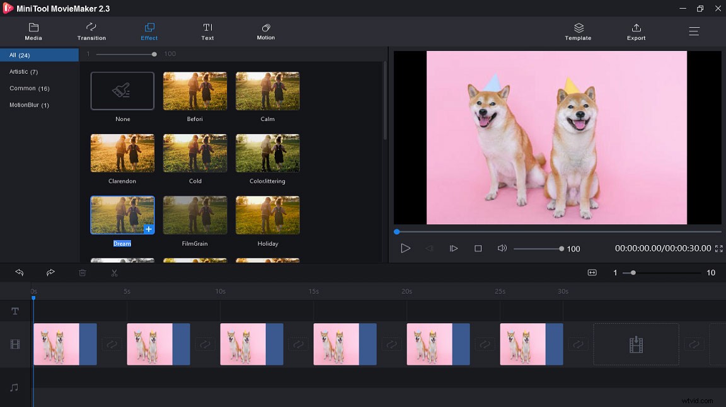
Task: Click the Export icon
Action: click(636, 32)
